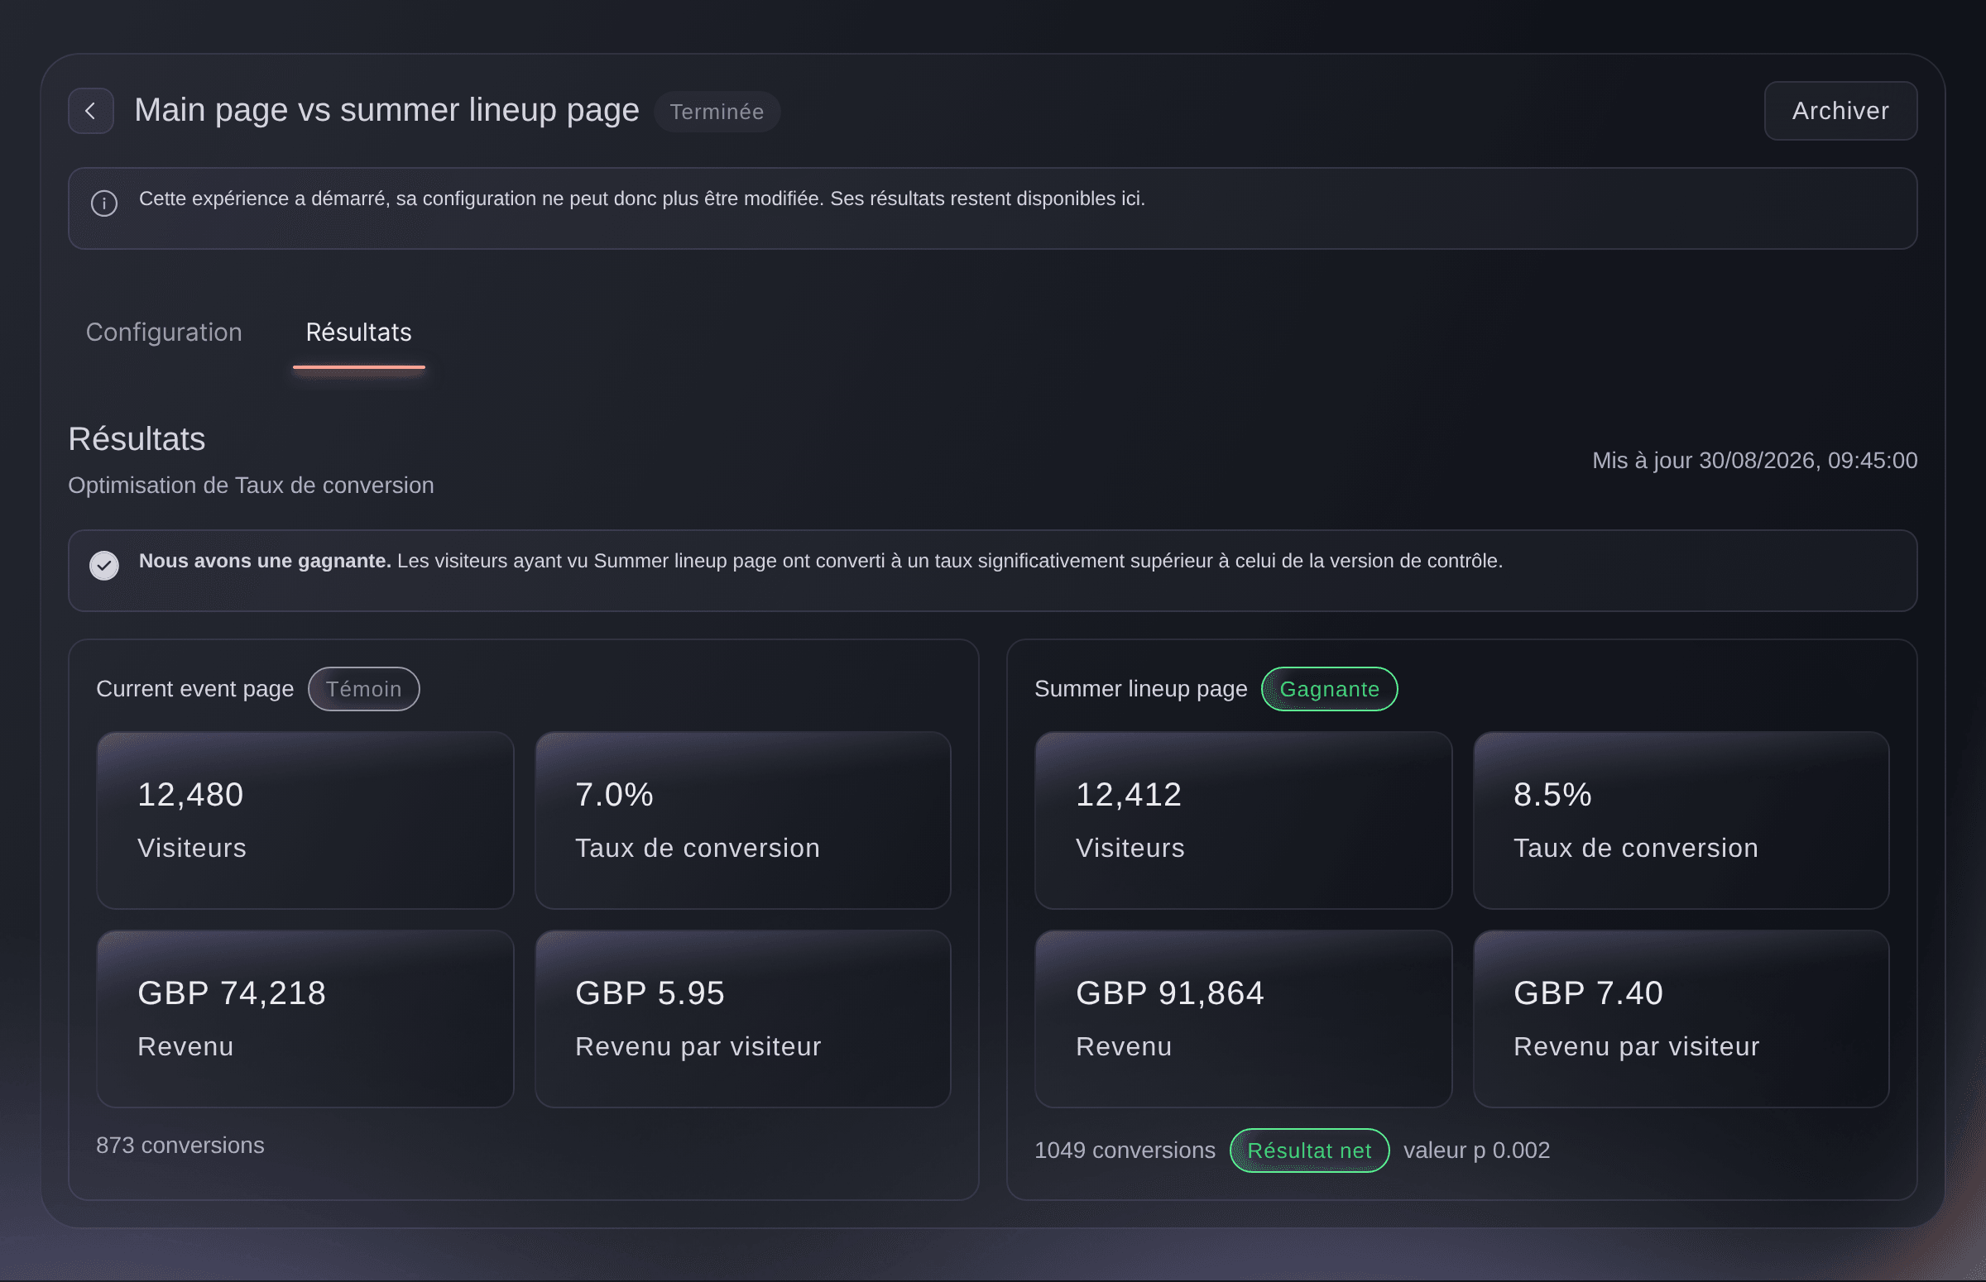Select the green Gagnante badge

point(1330,689)
